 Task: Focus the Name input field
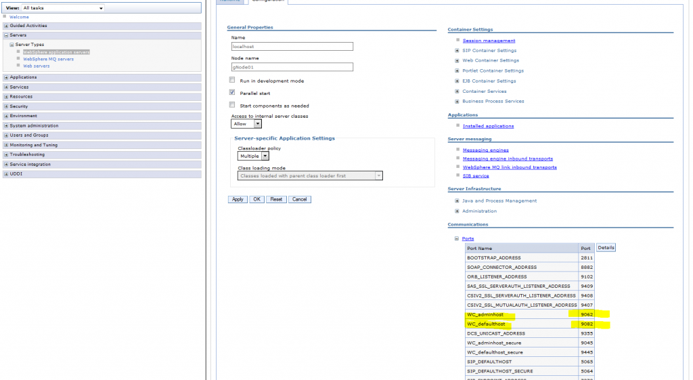[292, 47]
